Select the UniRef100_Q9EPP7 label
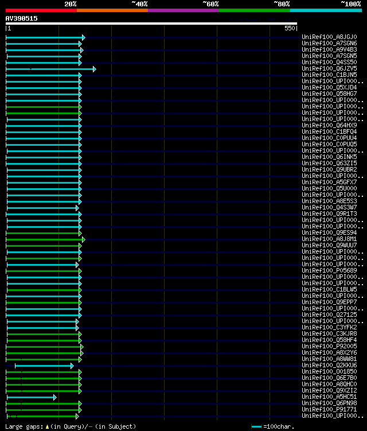The width and height of the screenshot is (367, 431). (329, 302)
